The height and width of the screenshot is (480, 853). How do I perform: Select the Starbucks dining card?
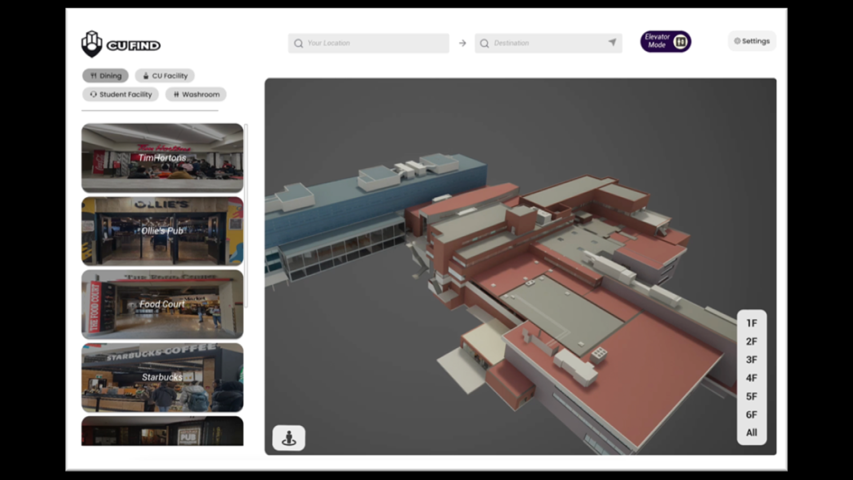(162, 377)
